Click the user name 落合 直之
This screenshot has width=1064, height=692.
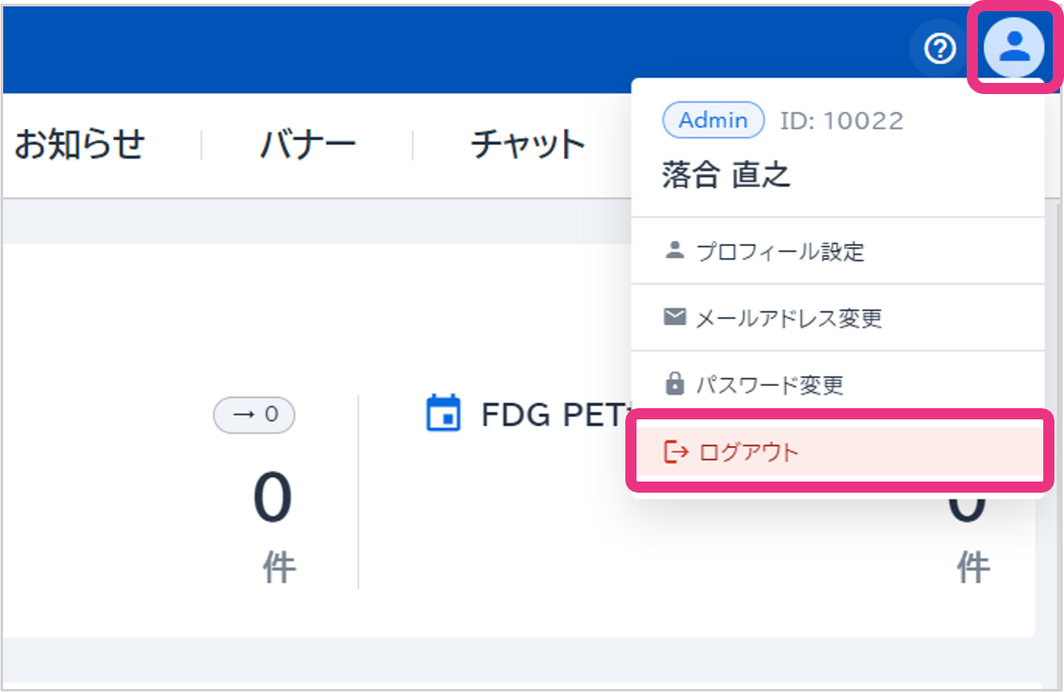(x=726, y=175)
